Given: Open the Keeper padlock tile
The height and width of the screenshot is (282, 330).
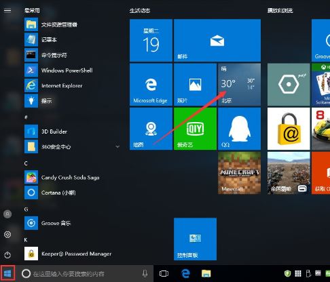Looking at the screenshot, I should click(x=289, y=129).
